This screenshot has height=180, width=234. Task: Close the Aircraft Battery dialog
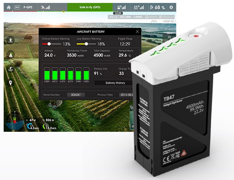click(137, 32)
